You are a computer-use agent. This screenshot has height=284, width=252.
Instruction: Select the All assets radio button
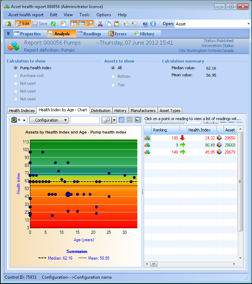pyautogui.click(x=113, y=68)
